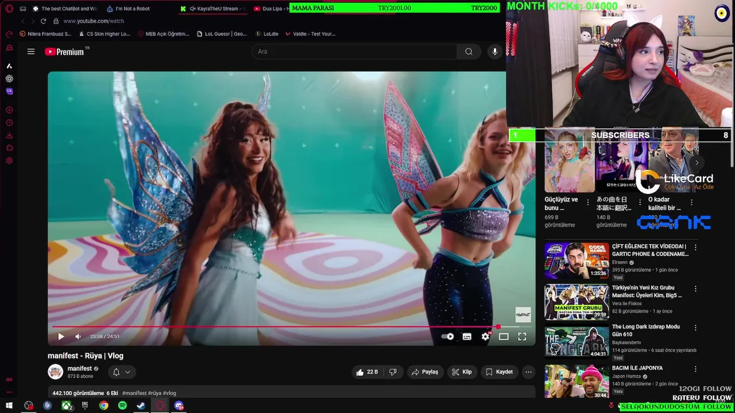
Task: Open Valdle bookmark
Action: point(310,34)
